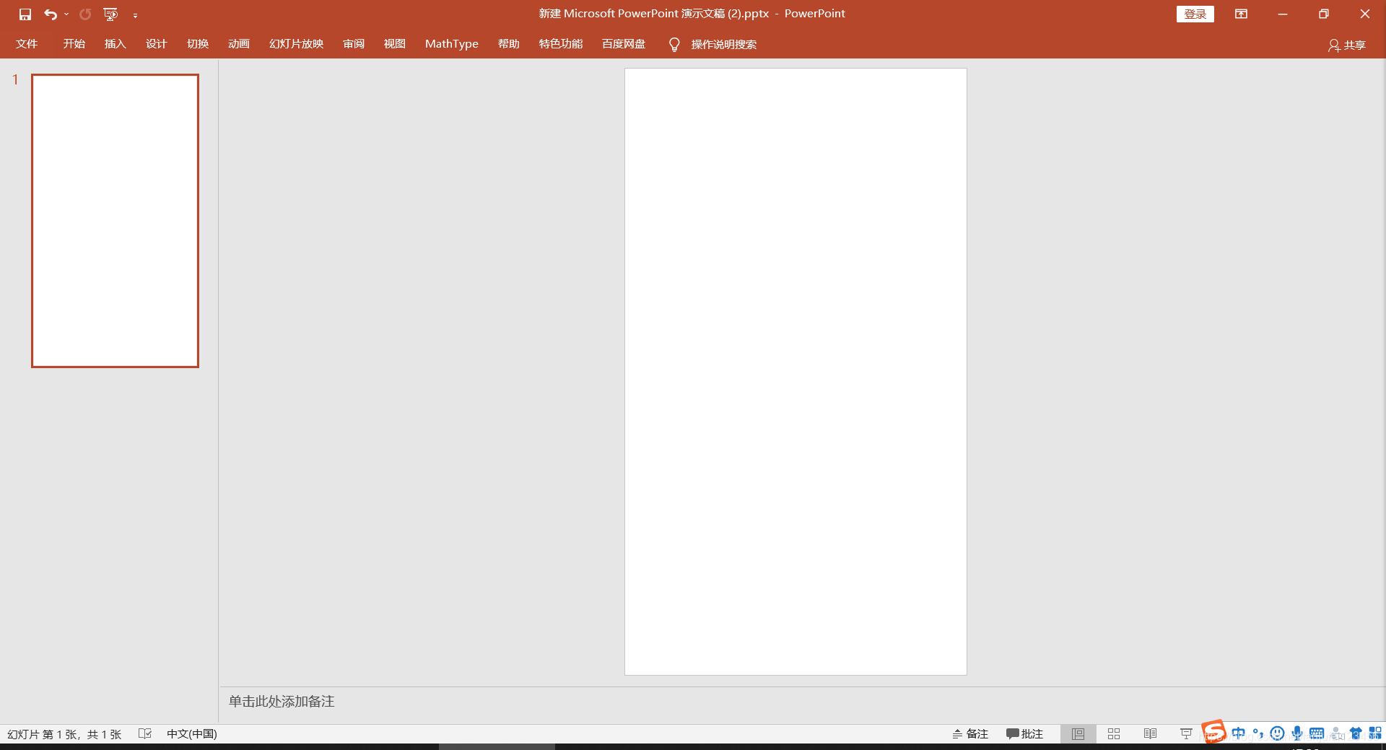Switch to Normal view
The width and height of the screenshot is (1386, 750).
tap(1078, 734)
